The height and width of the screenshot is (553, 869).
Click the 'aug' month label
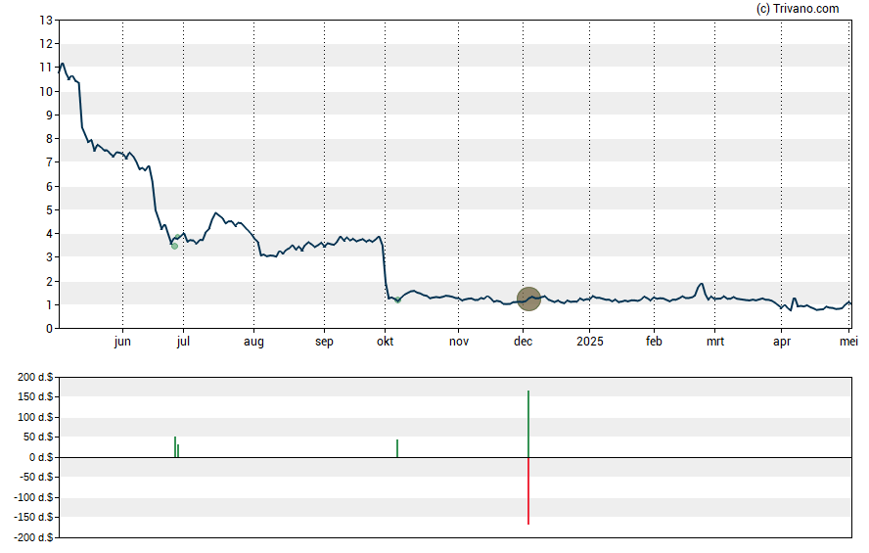coord(253,342)
